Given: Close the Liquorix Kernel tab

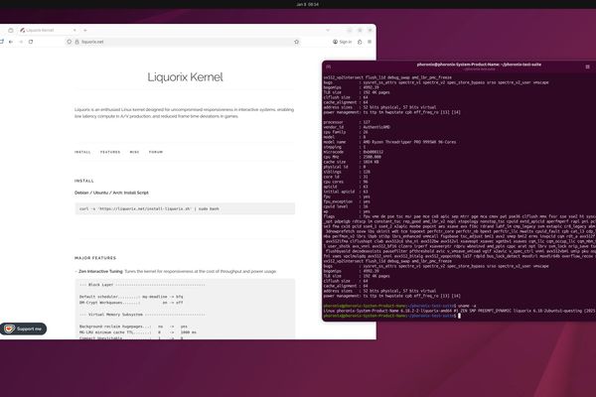Looking at the screenshot, I should (x=74, y=30).
